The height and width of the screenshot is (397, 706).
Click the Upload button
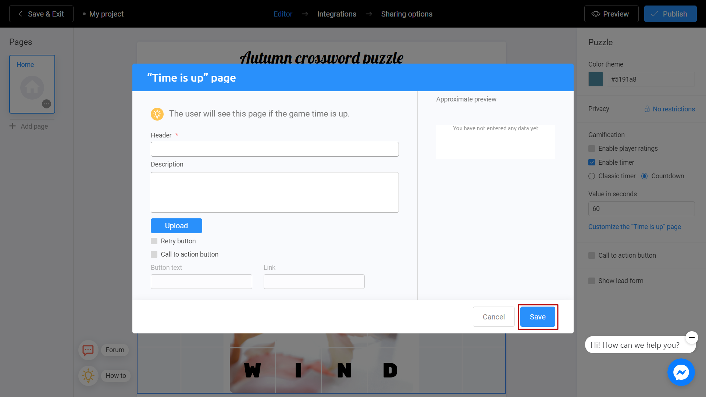[176, 226]
